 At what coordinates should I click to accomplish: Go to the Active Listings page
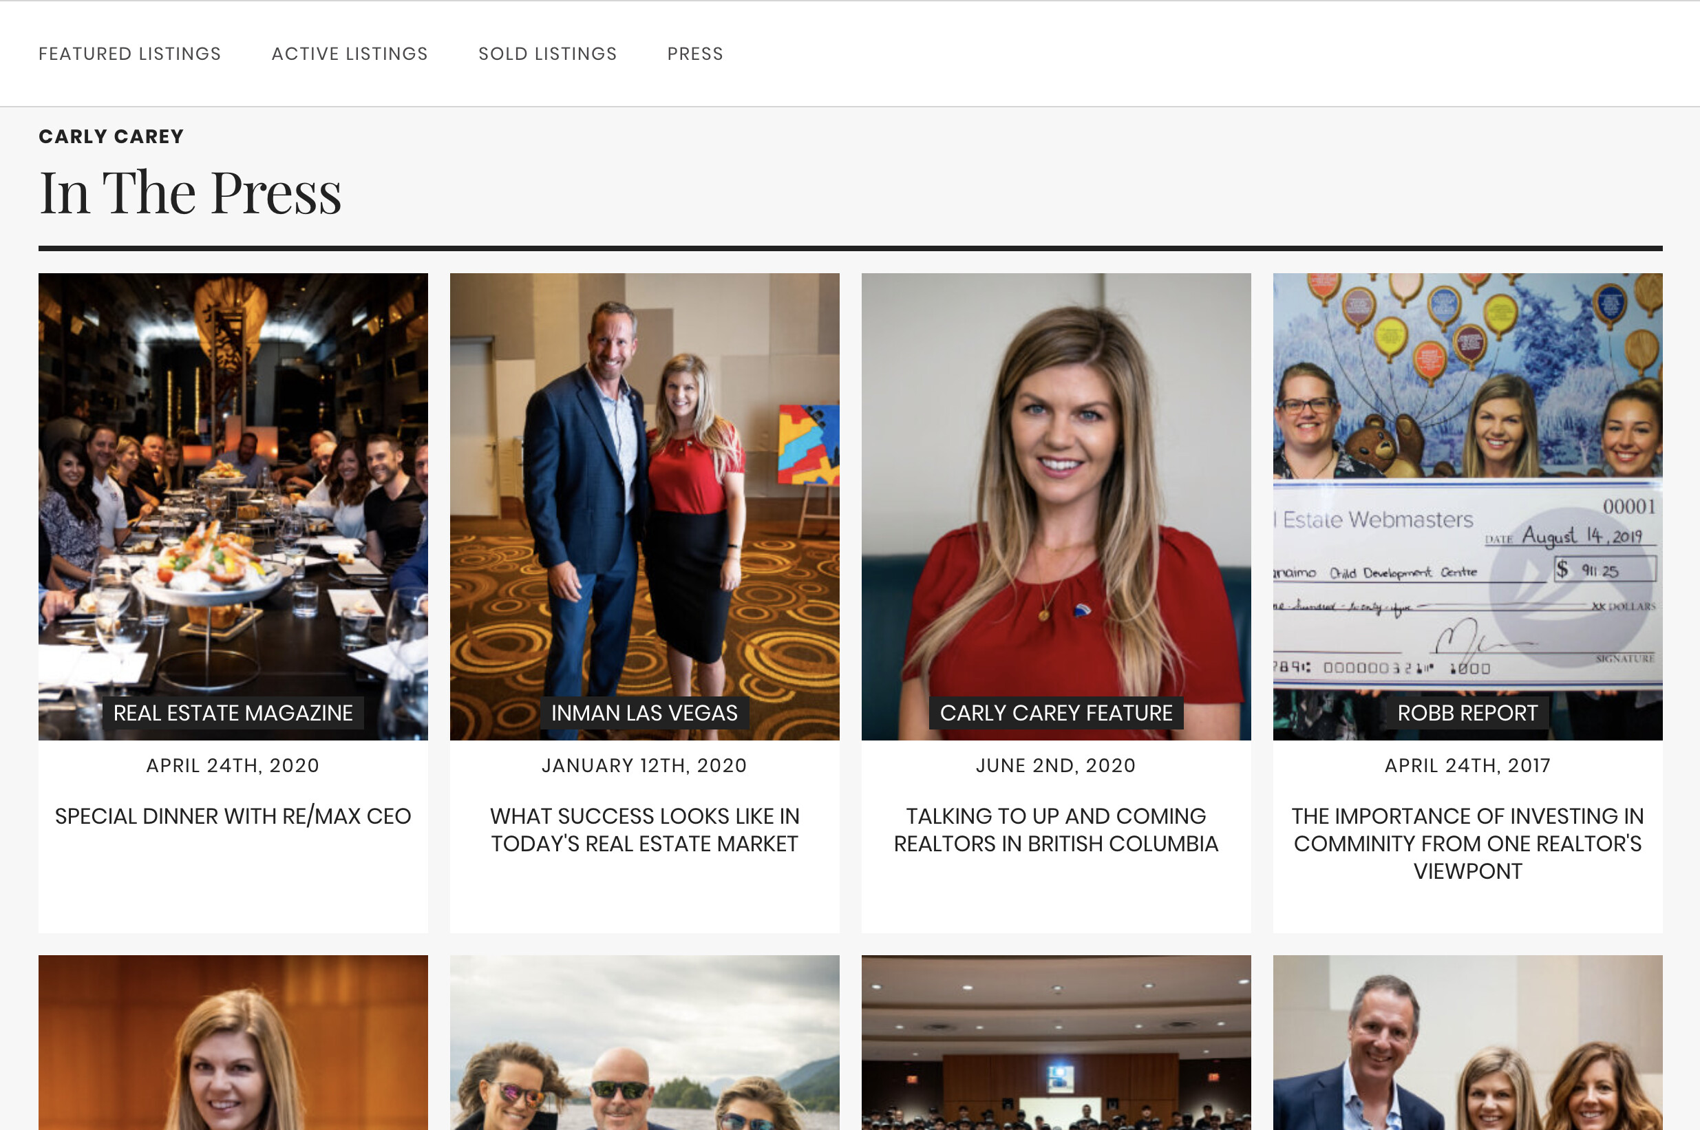(350, 54)
